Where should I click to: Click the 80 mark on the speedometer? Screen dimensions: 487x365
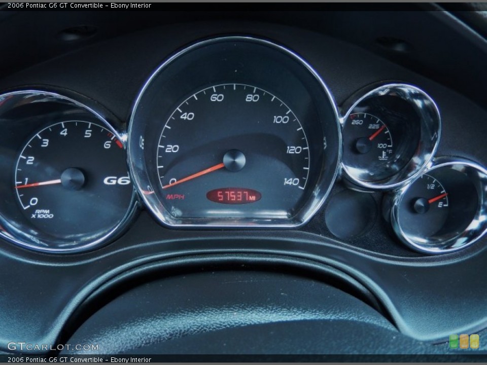pyautogui.click(x=252, y=98)
